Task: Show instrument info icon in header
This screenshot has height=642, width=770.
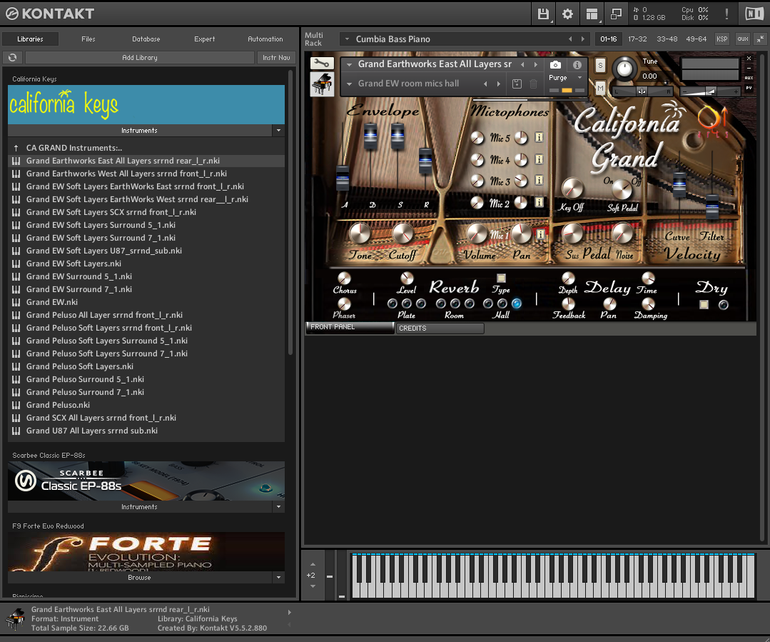Action: point(577,64)
